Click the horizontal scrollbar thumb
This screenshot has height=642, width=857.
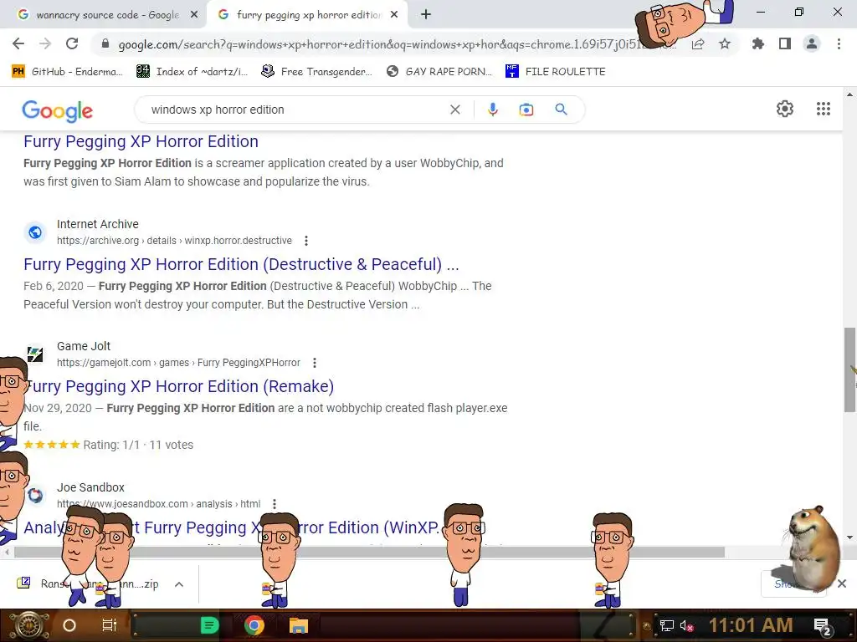click(x=369, y=553)
